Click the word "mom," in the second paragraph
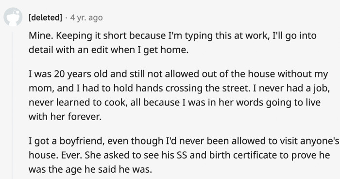The height and width of the screenshot is (179, 340). point(41,89)
